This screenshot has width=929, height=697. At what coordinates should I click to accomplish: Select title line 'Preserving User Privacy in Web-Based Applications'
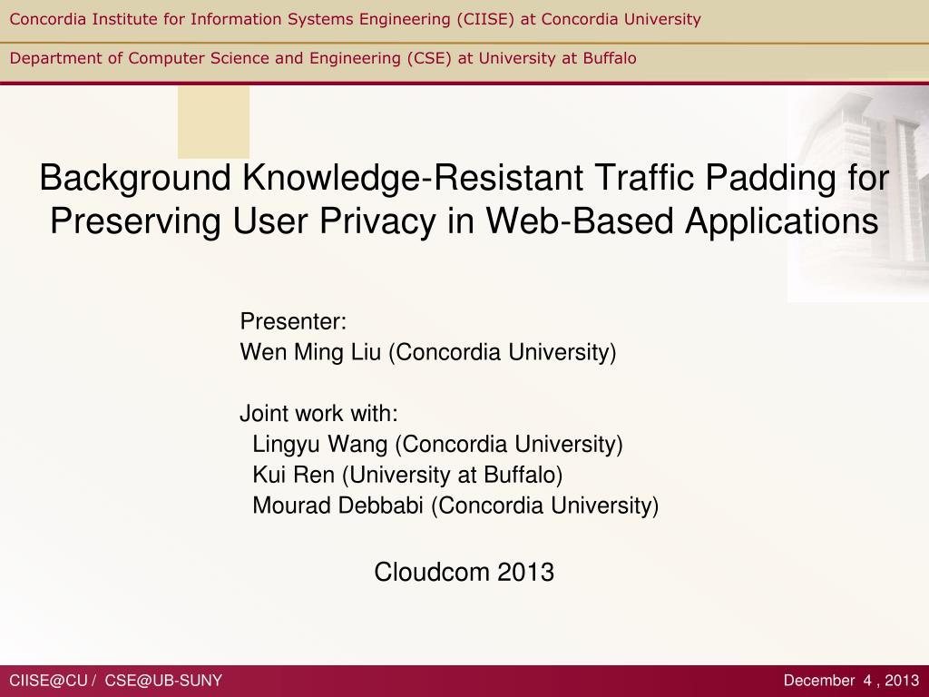click(x=464, y=221)
